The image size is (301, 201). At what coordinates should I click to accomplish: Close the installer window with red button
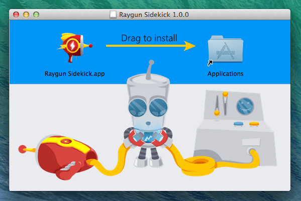[x=16, y=15]
